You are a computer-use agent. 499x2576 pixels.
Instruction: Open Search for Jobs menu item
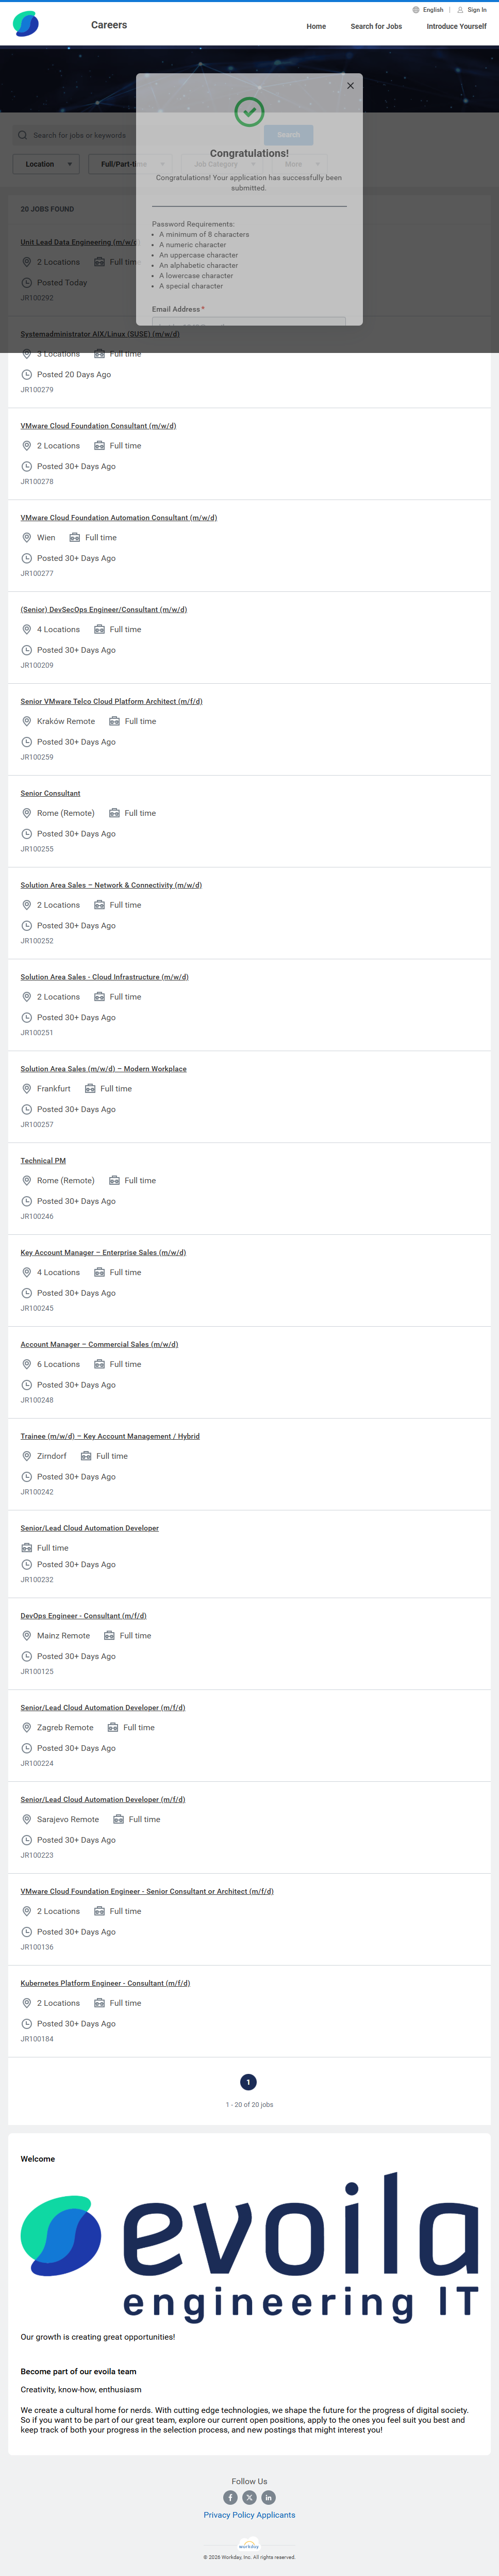tap(376, 27)
